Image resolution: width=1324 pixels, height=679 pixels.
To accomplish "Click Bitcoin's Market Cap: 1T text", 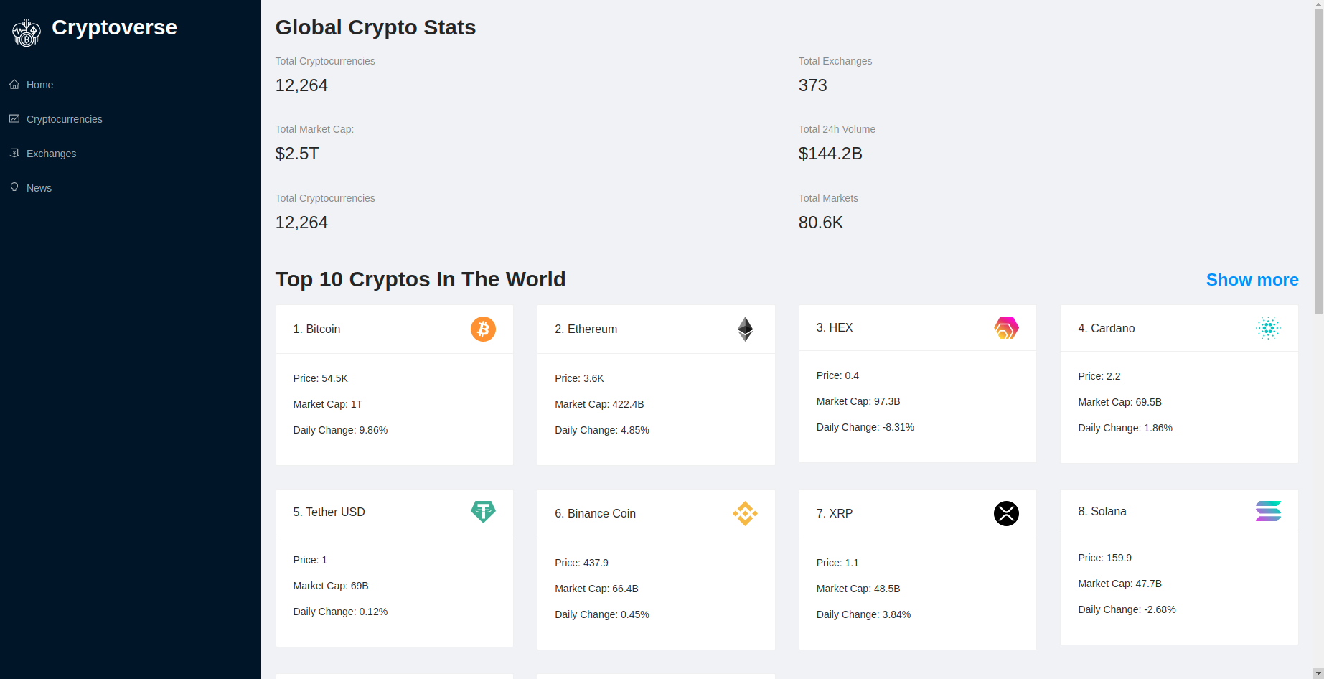I will point(327,404).
